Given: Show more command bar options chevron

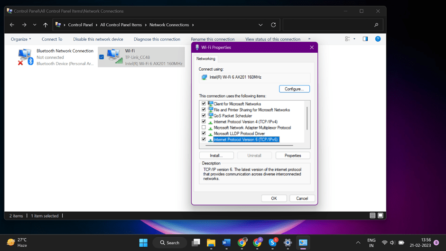Looking at the screenshot, I should 309,39.
